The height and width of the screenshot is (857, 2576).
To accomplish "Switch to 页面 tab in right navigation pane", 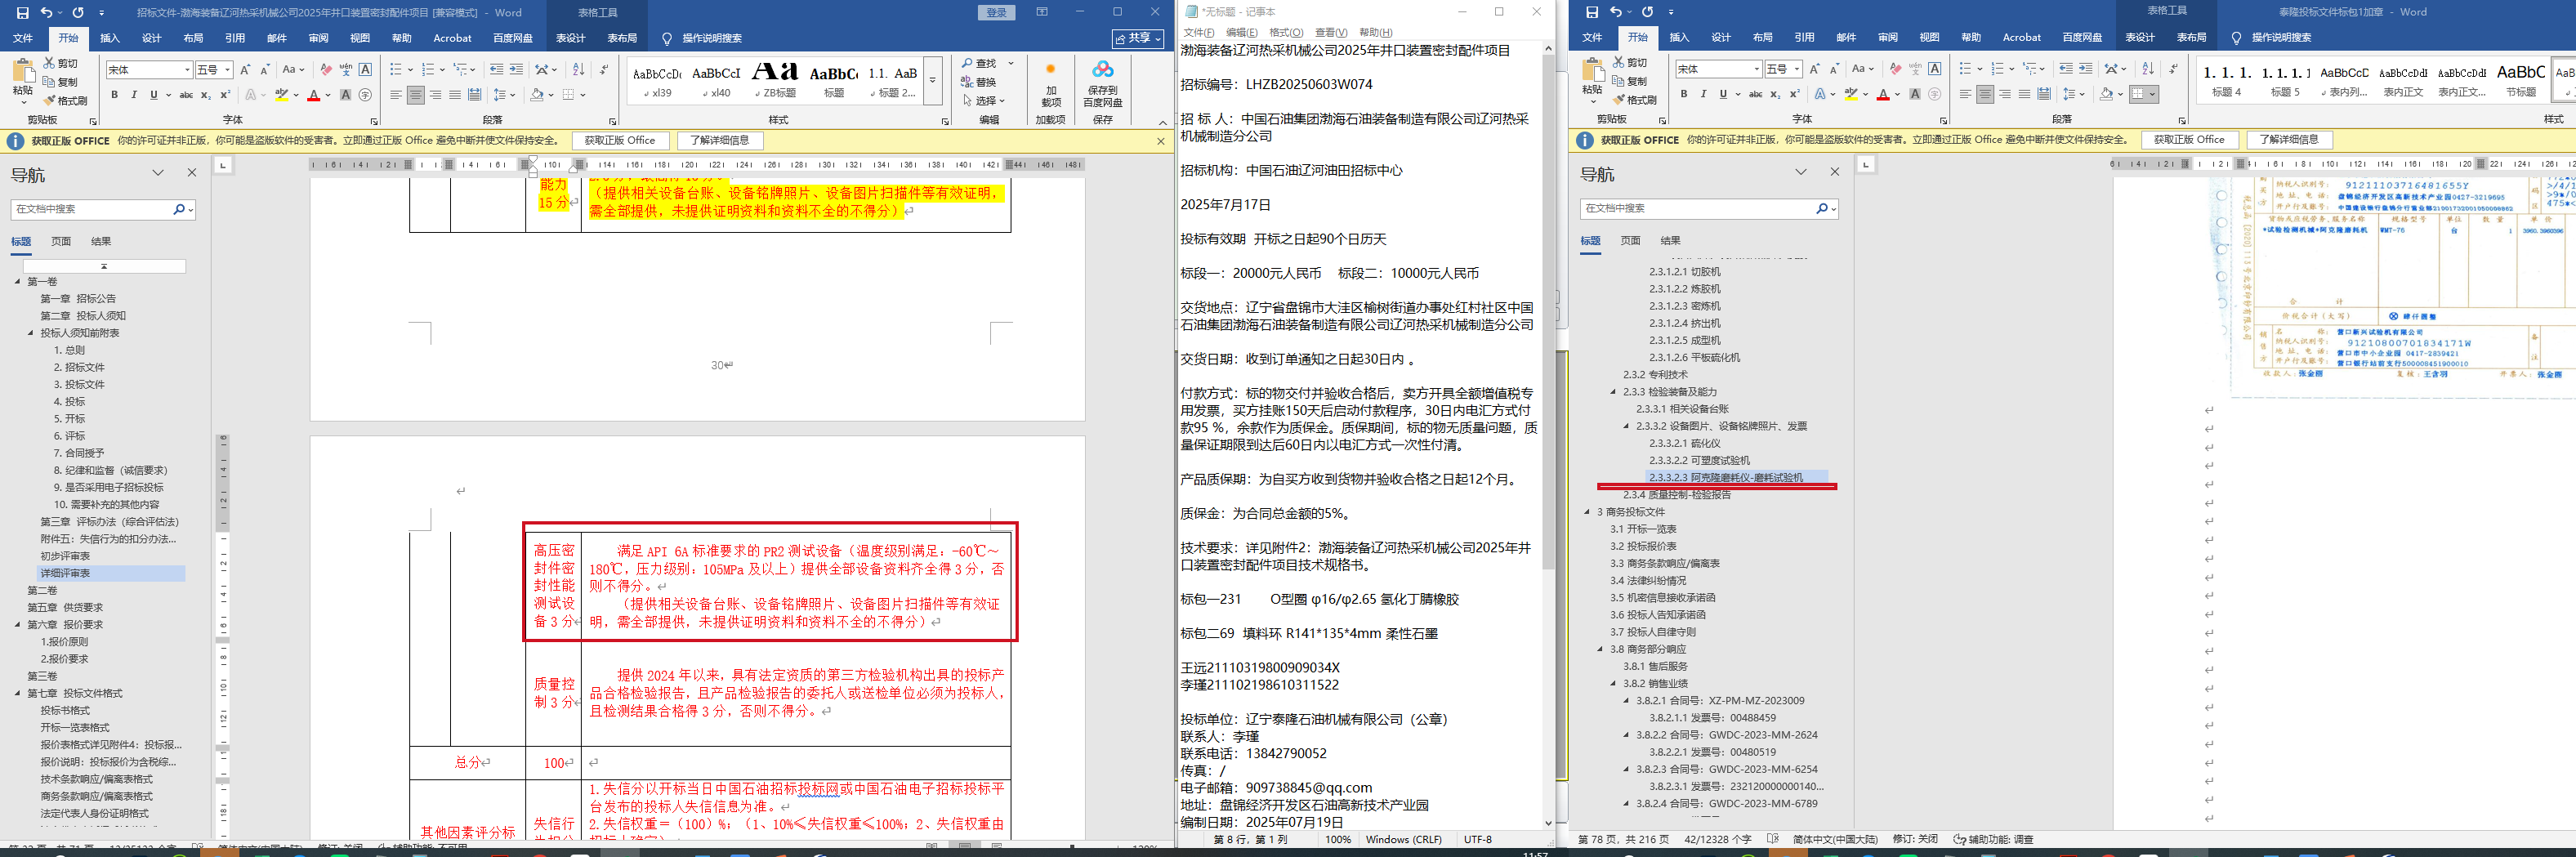I will (x=1630, y=241).
